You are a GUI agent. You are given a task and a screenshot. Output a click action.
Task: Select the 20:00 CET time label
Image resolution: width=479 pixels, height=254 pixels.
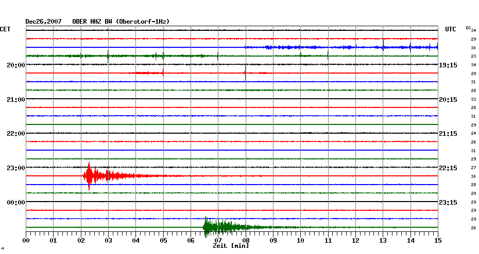coord(16,65)
